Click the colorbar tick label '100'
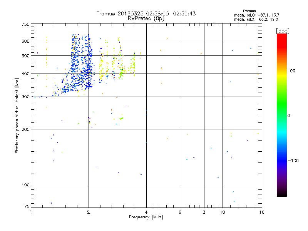Viewport: 308px width, 231px height. (291, 71)
